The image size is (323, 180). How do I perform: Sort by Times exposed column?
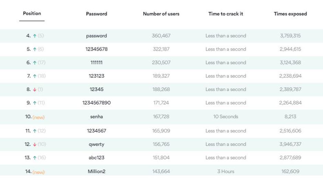290,14
